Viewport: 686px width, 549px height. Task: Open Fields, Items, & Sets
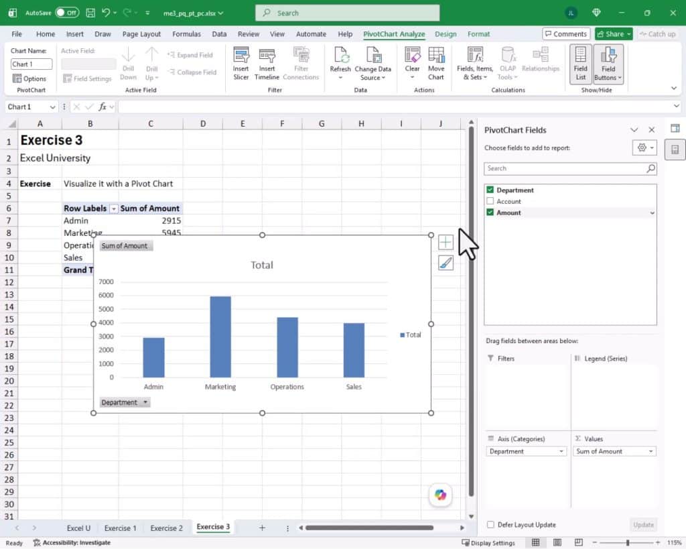[475, 64]
